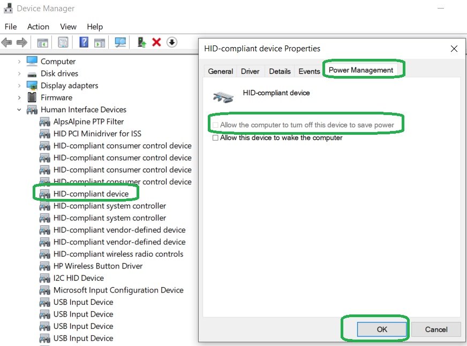Close the HID-compliant device Properties dialog

pos(454,49)
